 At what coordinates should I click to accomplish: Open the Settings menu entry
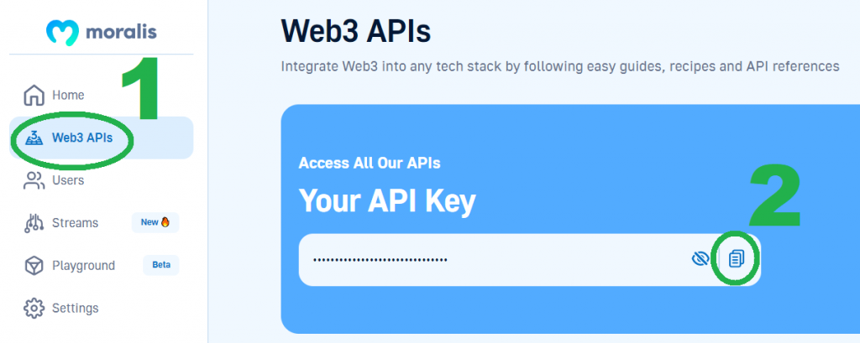pyautogui.click(x=75, y=308)
